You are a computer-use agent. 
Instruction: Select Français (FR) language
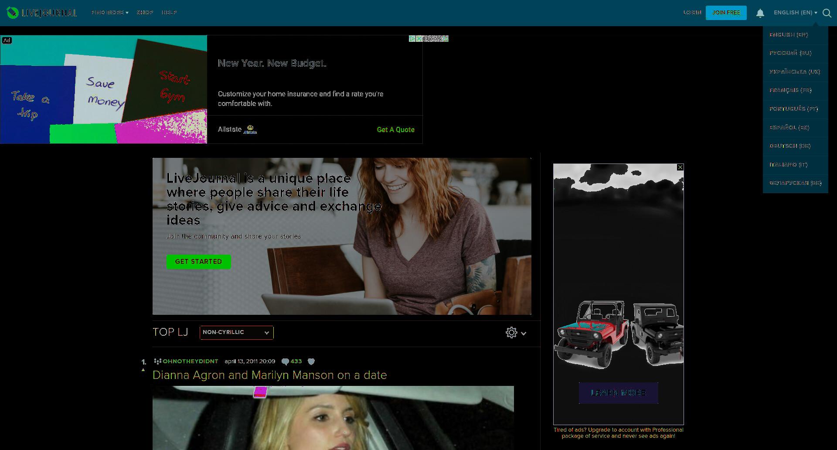[796, 90]
